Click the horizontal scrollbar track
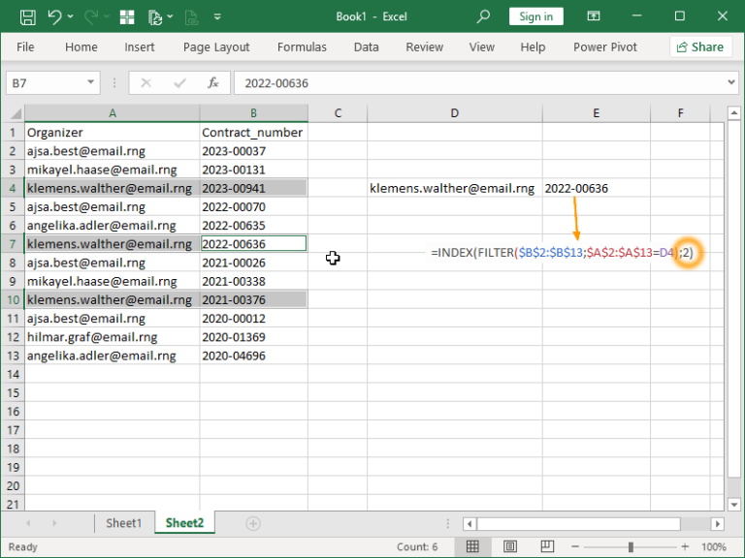This screenshot has height=558, width=745. pyautogui.click(x=696, y=524)
